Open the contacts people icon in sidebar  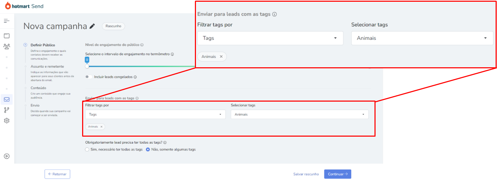[7, 46]
